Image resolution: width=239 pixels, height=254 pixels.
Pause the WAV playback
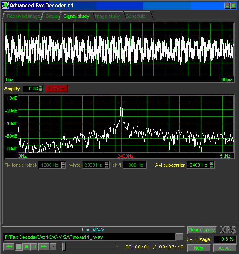[34, 247]
